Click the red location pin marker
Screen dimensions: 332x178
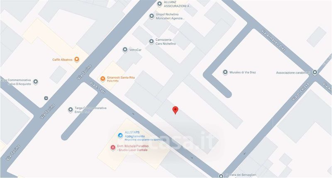click(175, 110)
